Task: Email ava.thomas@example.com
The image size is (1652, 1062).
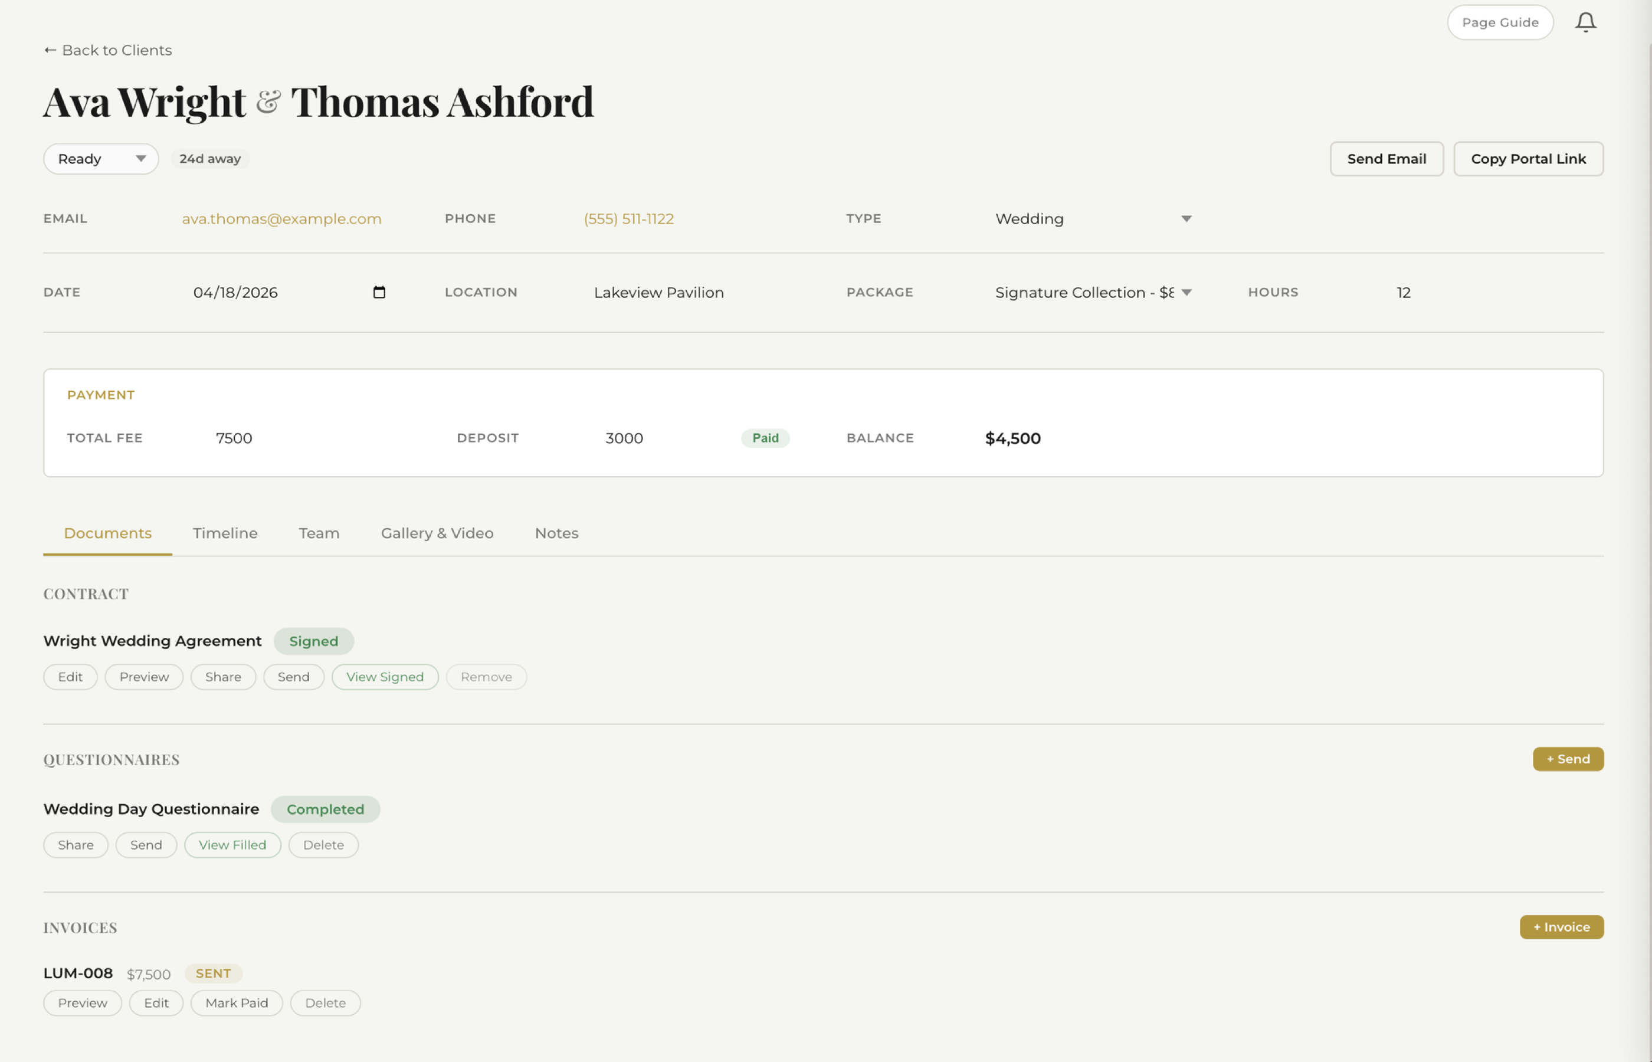Action: click(281, 219)
